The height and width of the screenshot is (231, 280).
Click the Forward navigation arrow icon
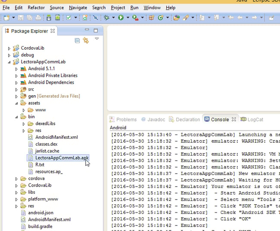point(254,18)
